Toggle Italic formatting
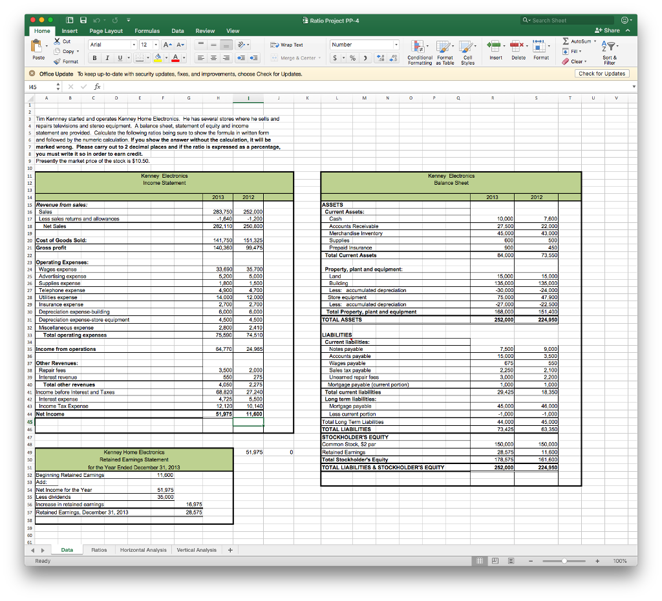The width and height of the screenshot is (662, 601). coord(107,58)
